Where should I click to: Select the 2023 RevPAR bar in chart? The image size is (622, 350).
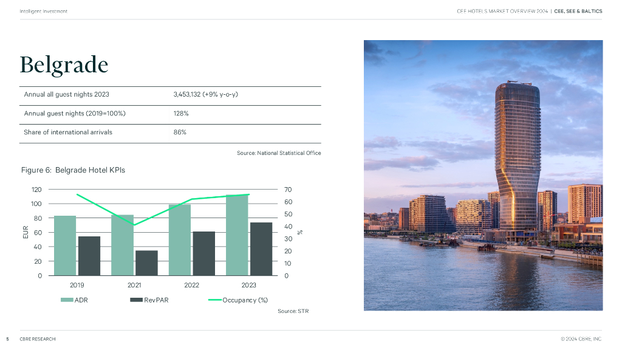[261, 249]
